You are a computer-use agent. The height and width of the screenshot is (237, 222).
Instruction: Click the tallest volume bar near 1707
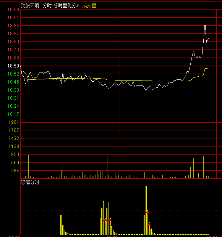[x=205, y=153]
